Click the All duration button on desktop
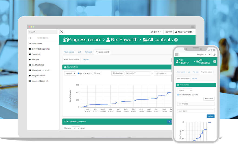Image resolution: width=238 pixels, height=144 pixels. pyautogui.click(x=118, y=73)
